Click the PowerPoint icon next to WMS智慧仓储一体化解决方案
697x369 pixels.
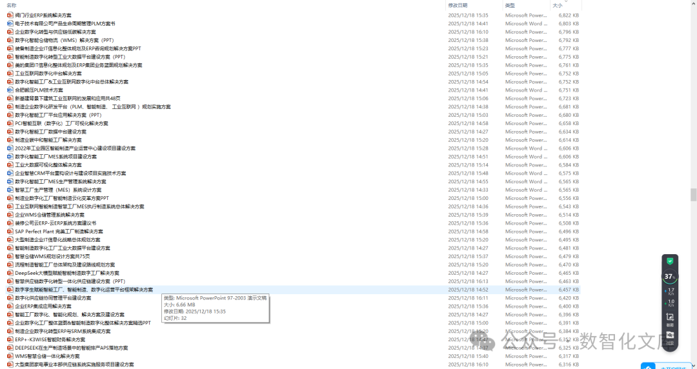point(10,356)
